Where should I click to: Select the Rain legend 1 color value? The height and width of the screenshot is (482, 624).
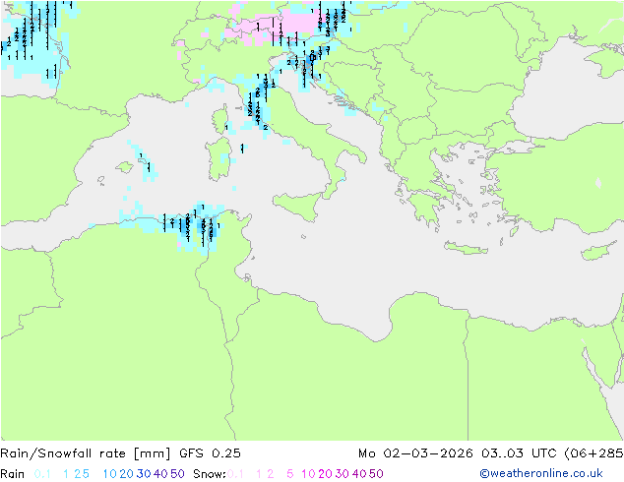(x=66, y=474)
